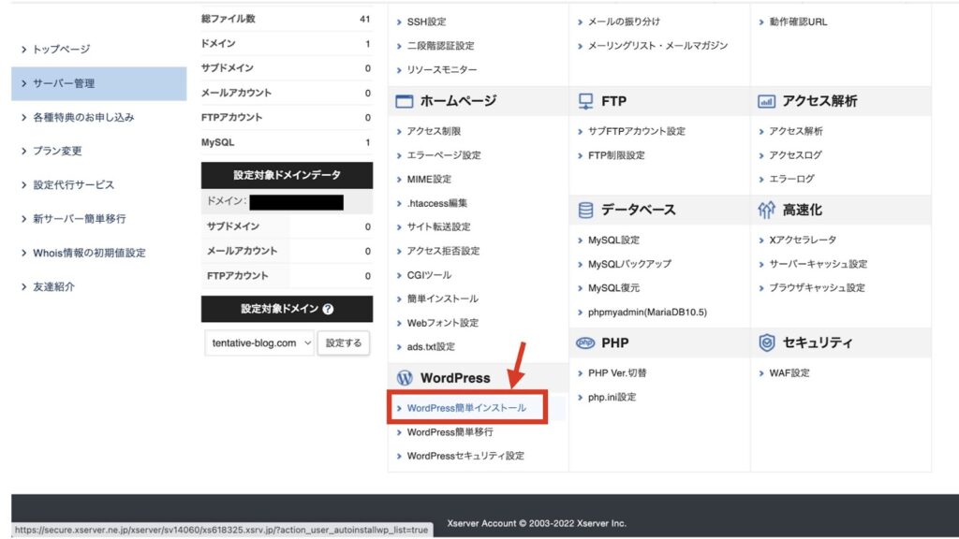
Task: Open .htaccess編集 link
Action: pyautogui.click(x=436, y=203)
